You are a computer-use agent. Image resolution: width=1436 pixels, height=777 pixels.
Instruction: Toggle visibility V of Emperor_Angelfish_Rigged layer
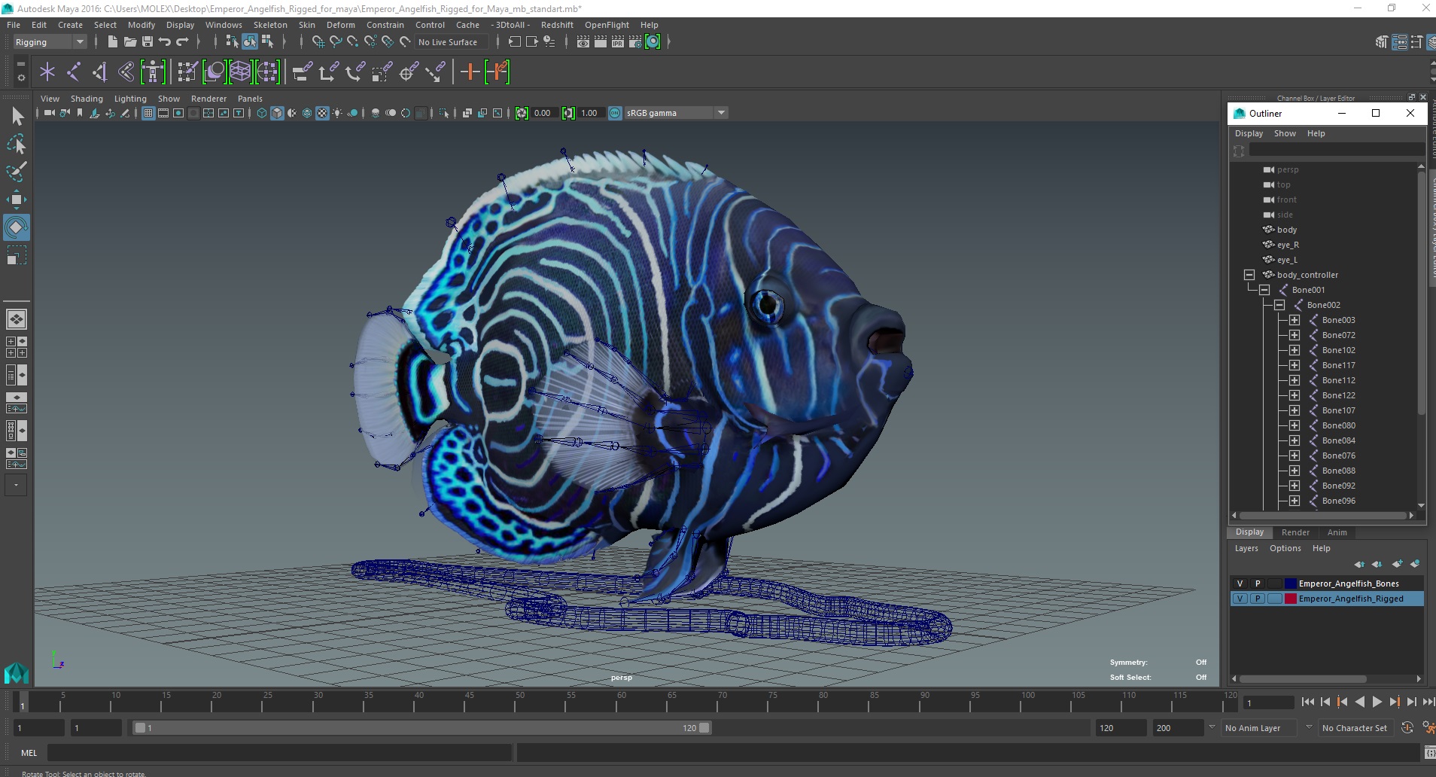(x=1240, y=599)
